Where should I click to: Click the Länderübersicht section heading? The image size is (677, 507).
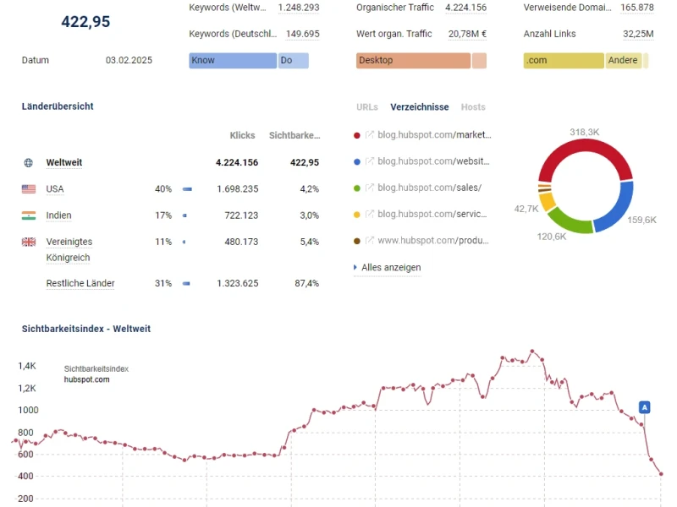[x=58, y=106]
